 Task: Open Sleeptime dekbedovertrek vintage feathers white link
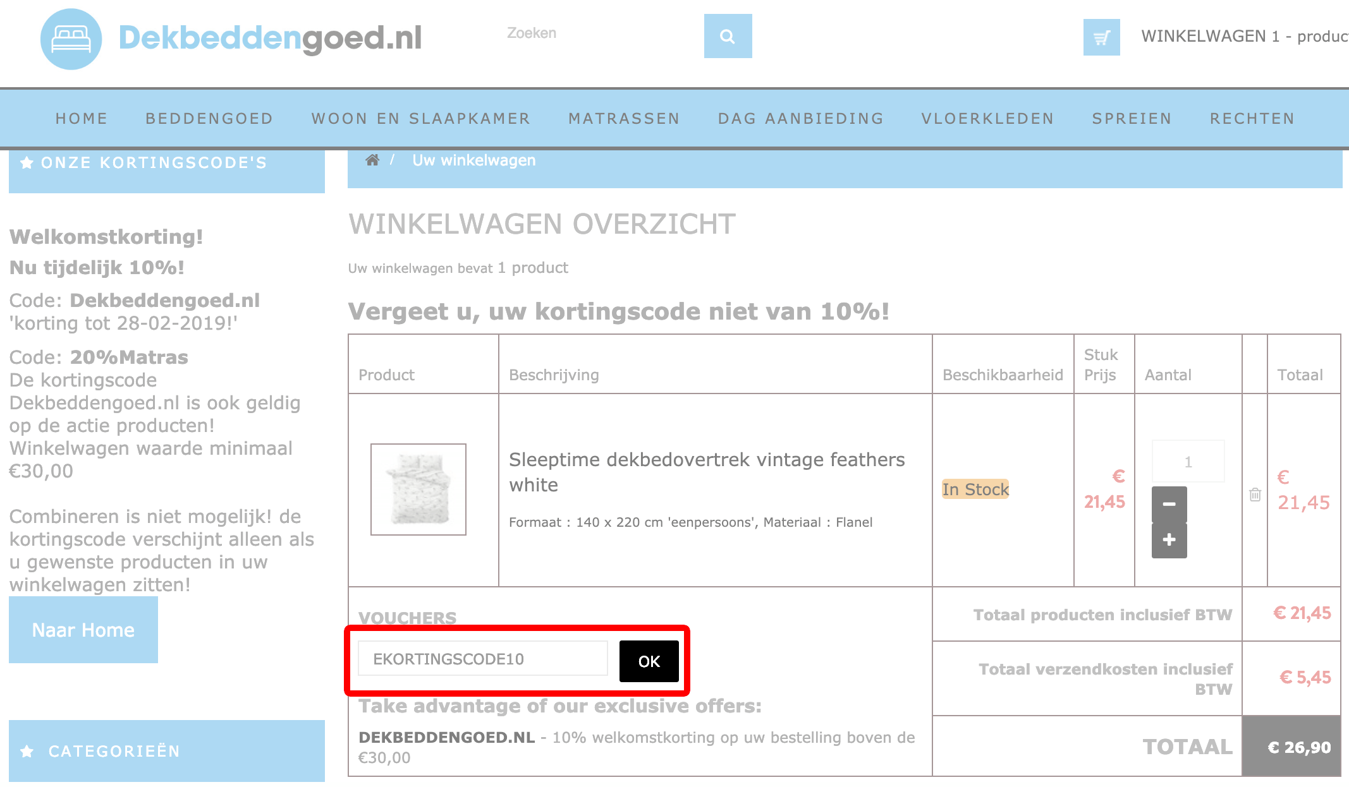(707, 472)
